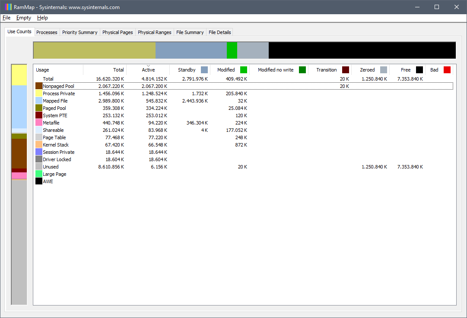Select the Page Table row

pos(243,137)
